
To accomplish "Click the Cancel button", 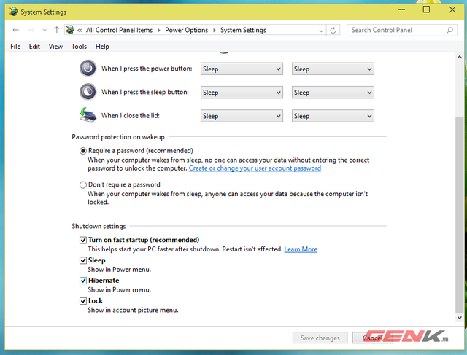I will (372, 338).
